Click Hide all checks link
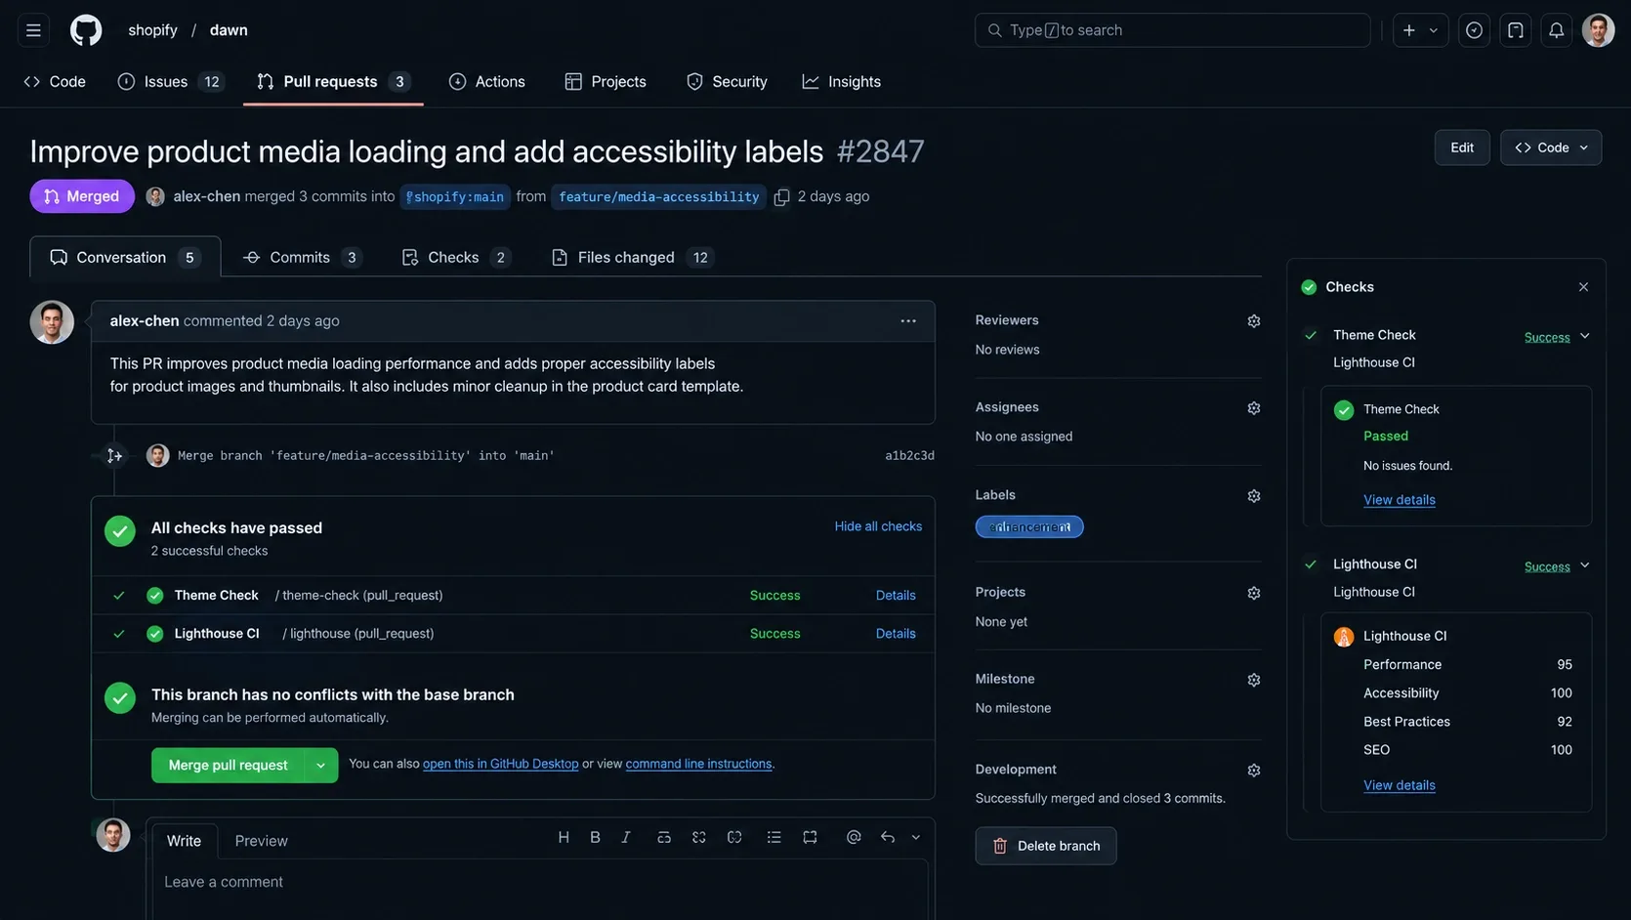This screenshot has height=920, width=1631. click(x=878, y=526)
